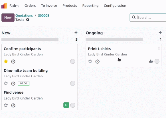Screen dimensions: 166x118
Task: Open the clock activity icon on Find venue
Action: pos(13,105)
